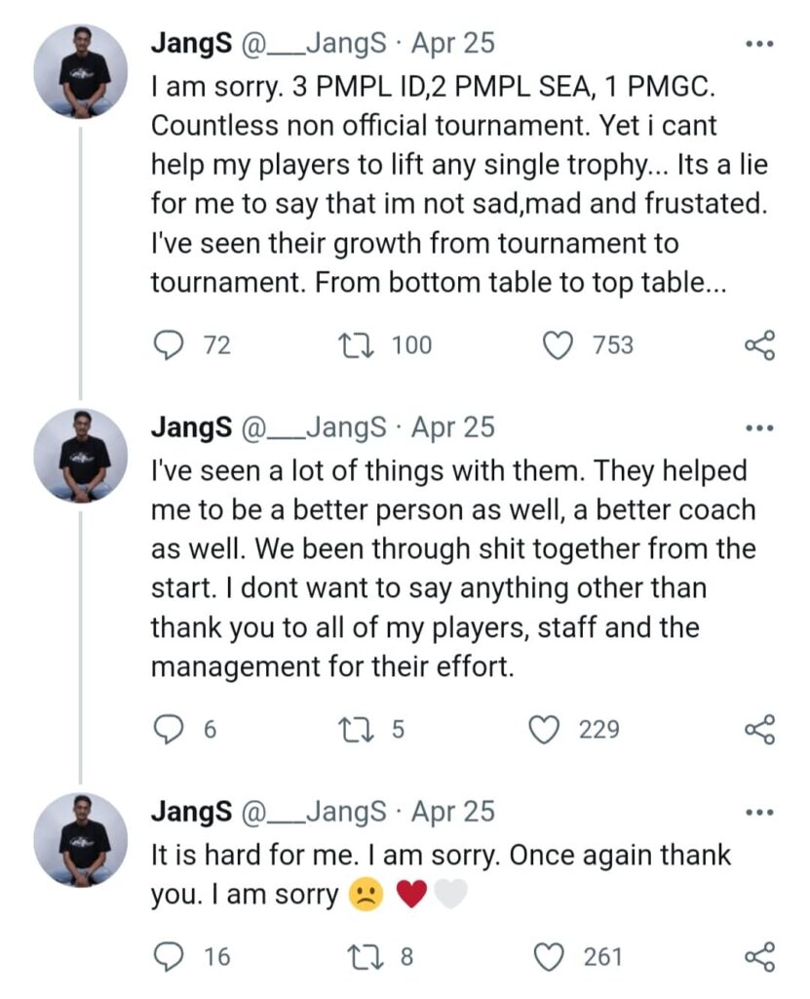The image size is (810, 999).
Task: Retweet the tweet with 5 retweets
Action: [x=349, y=730]
